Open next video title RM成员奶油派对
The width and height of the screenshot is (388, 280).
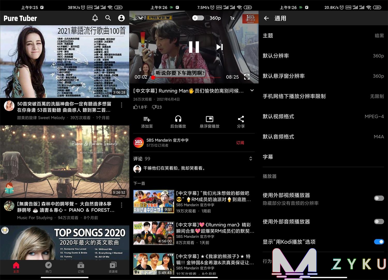214,196
